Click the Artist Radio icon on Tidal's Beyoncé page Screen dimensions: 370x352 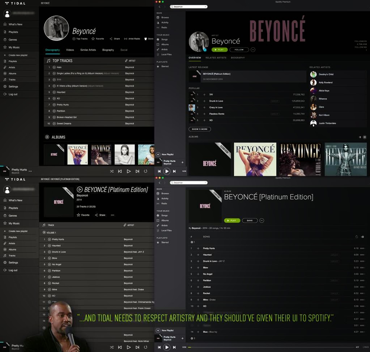pos(126,39)
